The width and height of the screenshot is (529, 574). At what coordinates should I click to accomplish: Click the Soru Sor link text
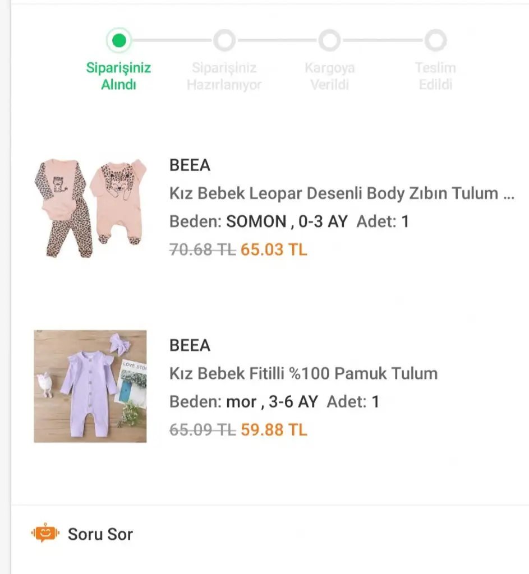pos(100,534)
